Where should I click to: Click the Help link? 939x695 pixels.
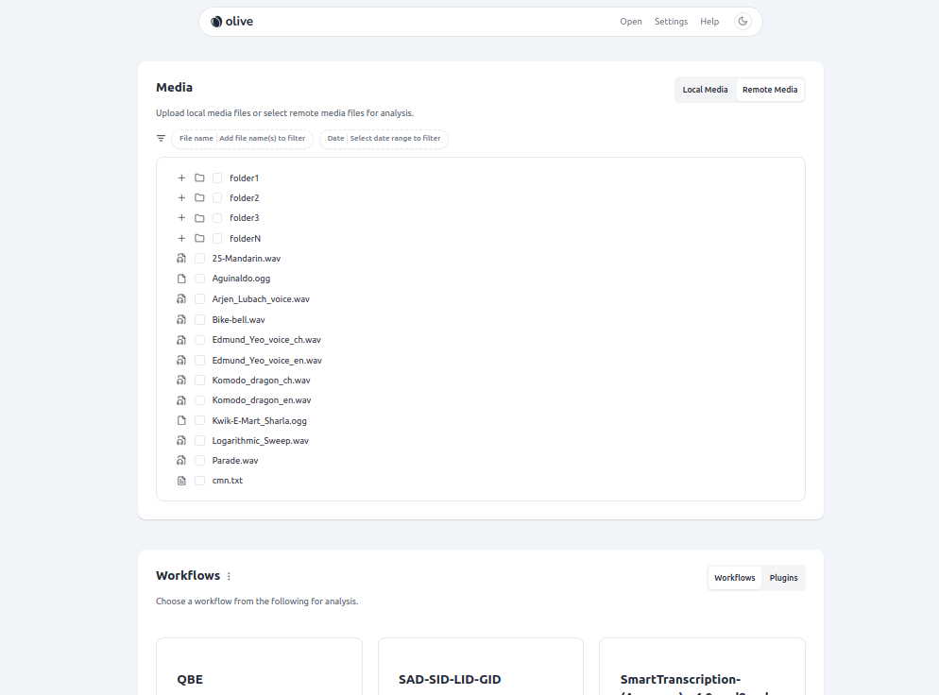click(709, 21)
